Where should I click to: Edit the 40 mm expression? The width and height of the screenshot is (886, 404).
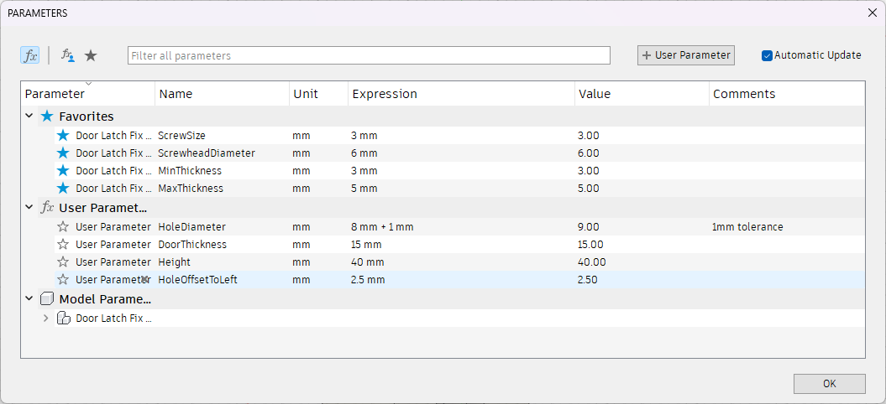[x=461, y=262]
